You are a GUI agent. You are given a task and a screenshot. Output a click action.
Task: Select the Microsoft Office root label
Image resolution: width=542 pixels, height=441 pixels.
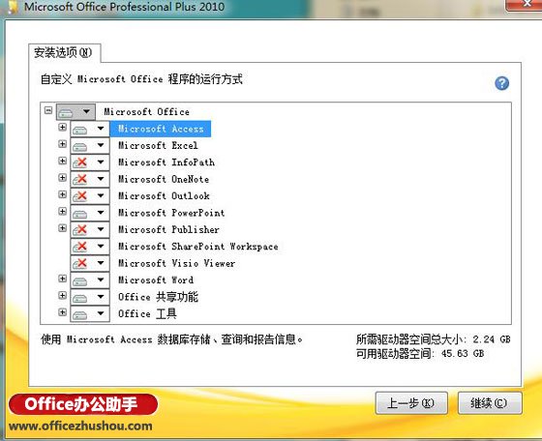[x=146, y=111]
